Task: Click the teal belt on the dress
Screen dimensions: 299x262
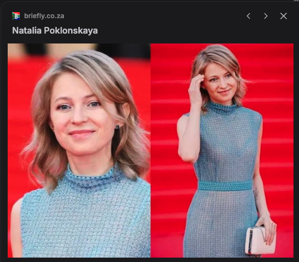Action: tap(225, 186)
